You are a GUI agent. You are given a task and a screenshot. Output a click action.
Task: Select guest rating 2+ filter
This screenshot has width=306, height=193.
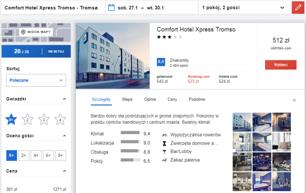tap(24, 155)
